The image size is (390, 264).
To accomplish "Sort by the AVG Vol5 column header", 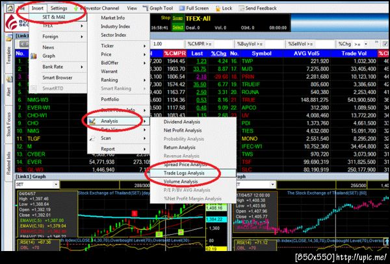I will [x=306, y=53].
